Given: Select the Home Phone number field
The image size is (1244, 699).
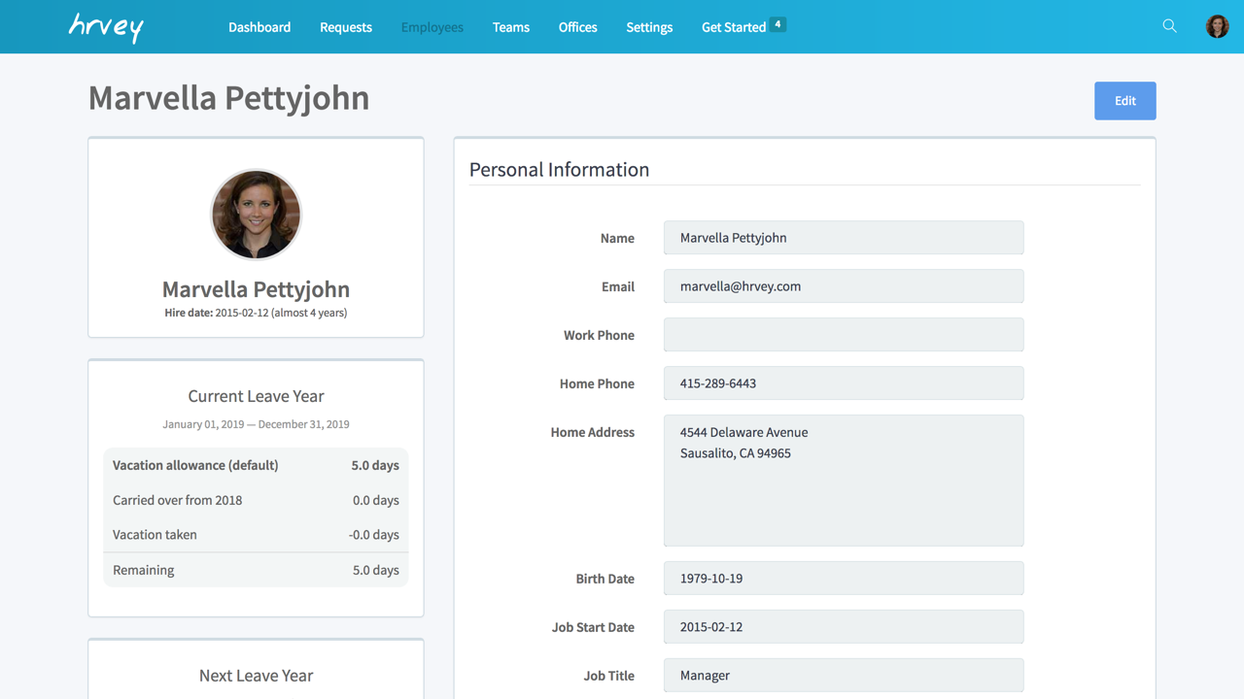Looking at the screenshot, I should 843,383.
